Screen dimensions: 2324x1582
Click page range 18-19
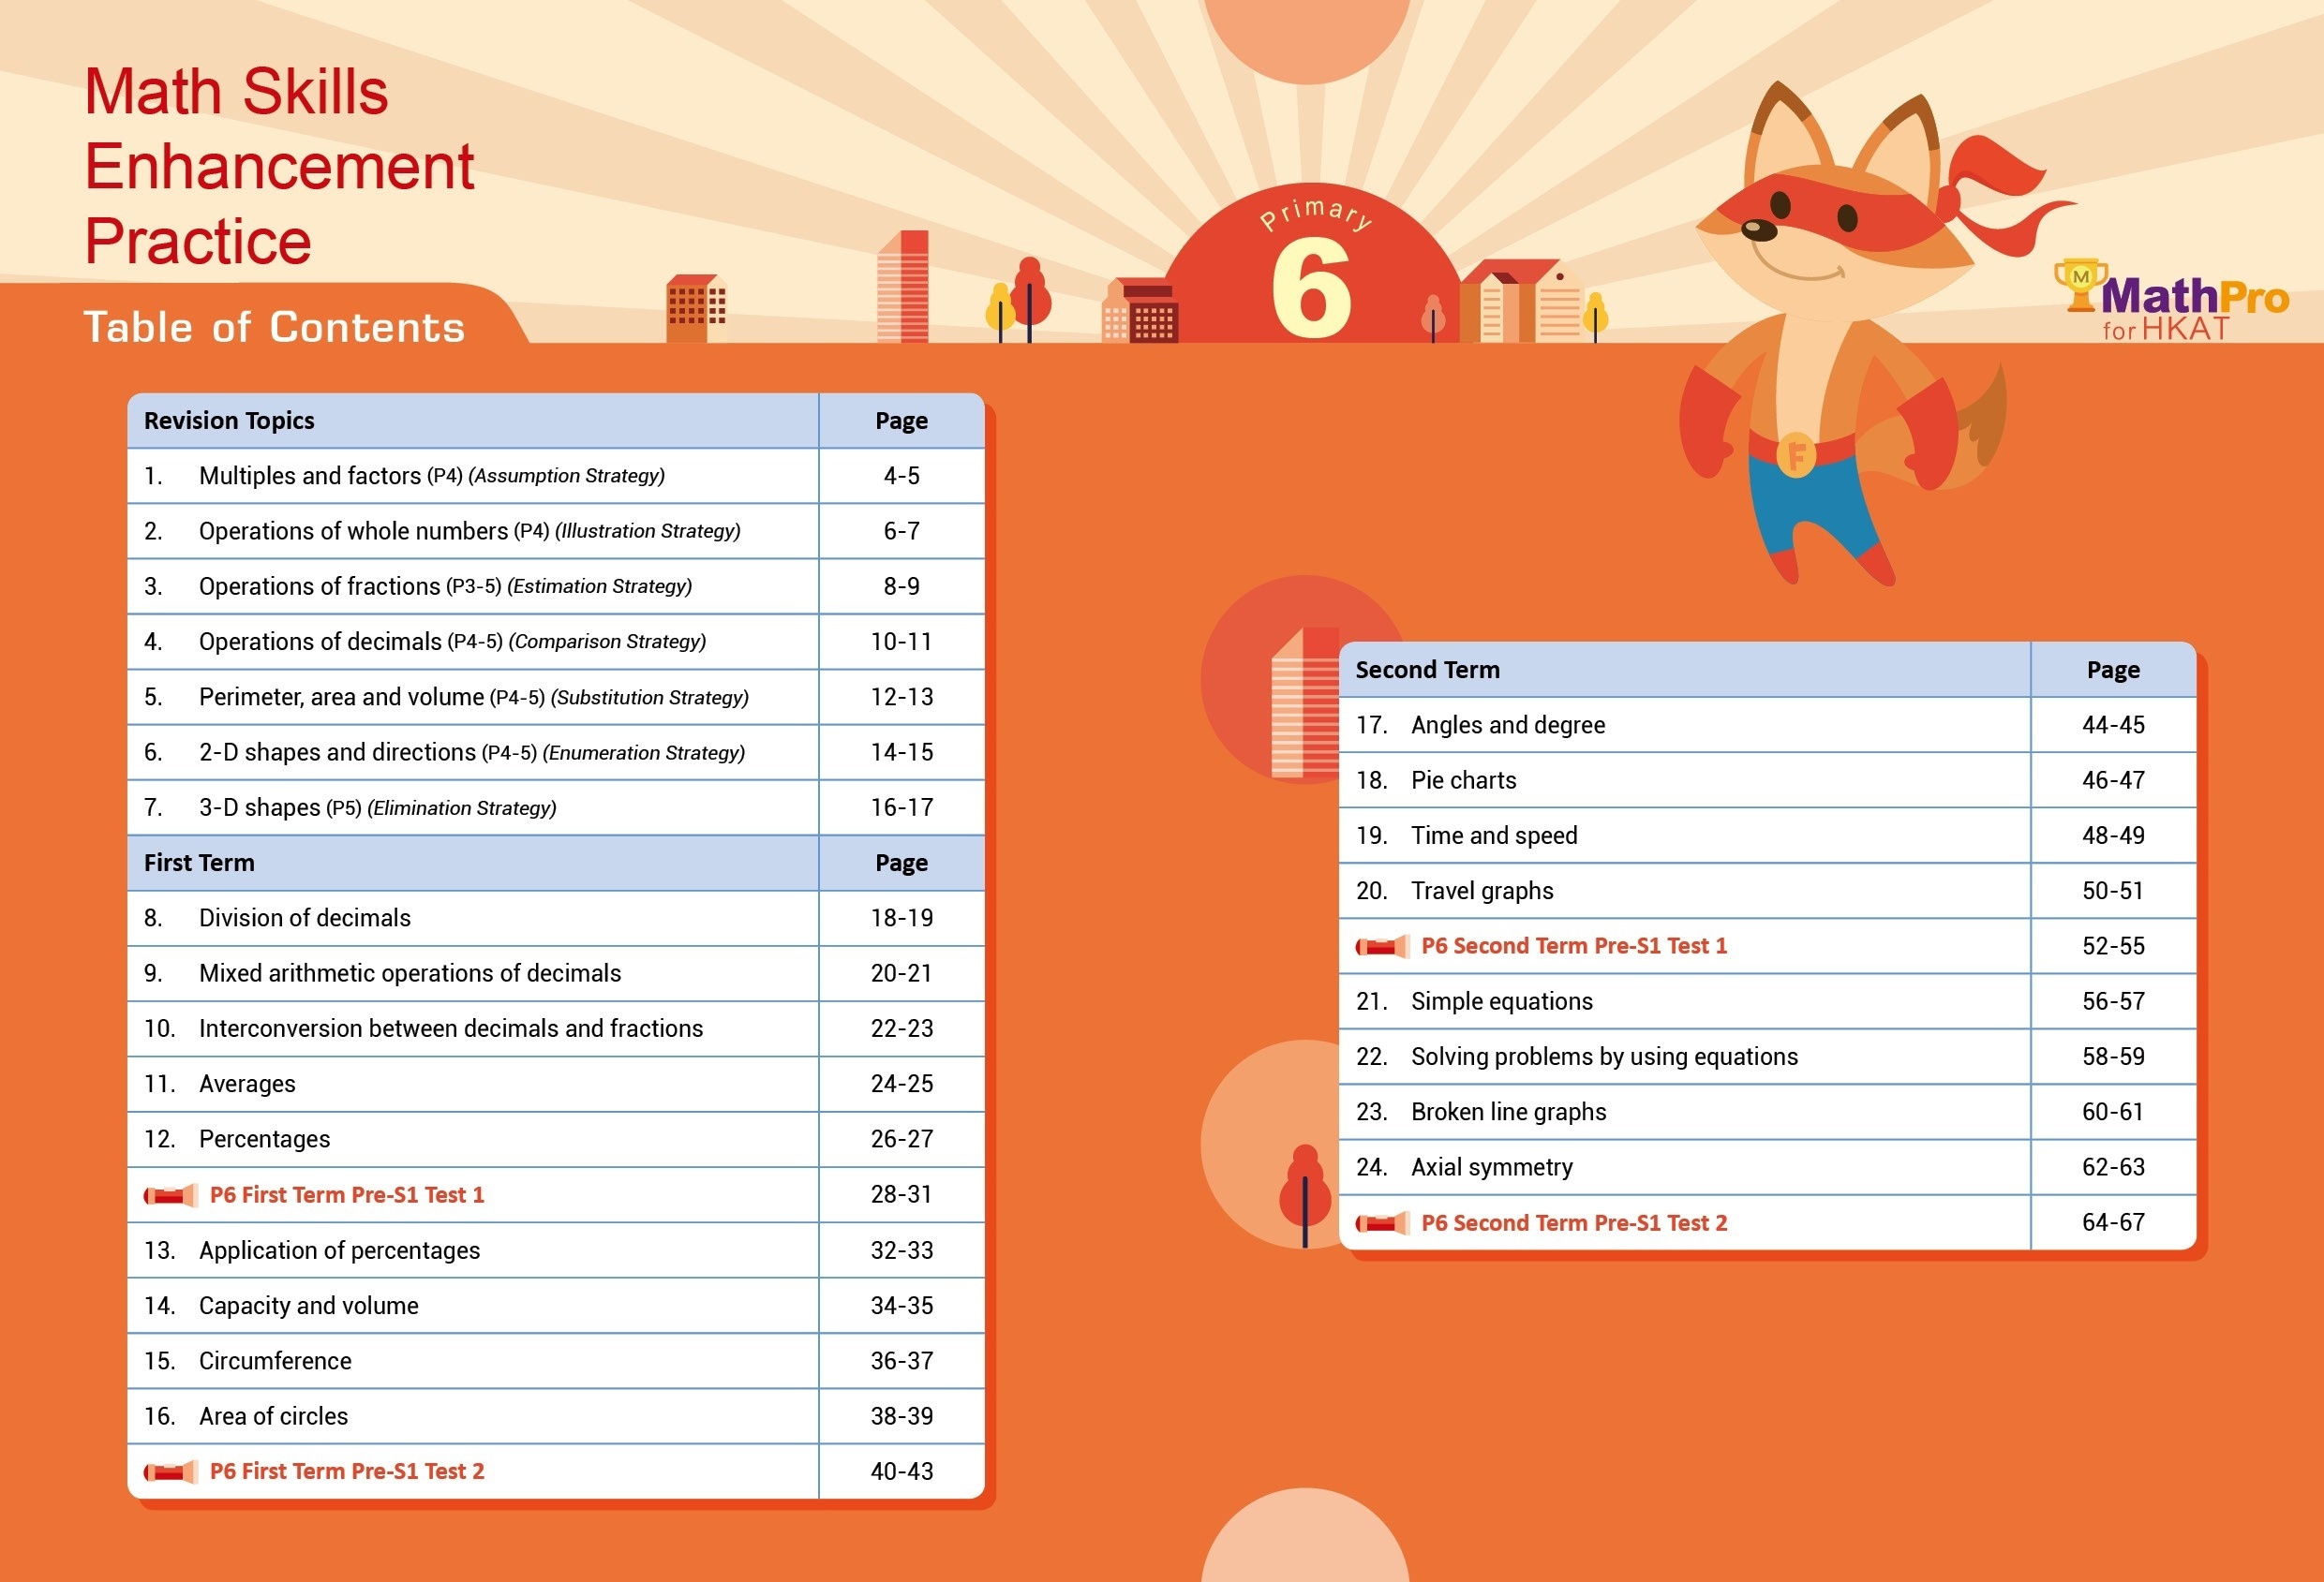tap(901, 919)
